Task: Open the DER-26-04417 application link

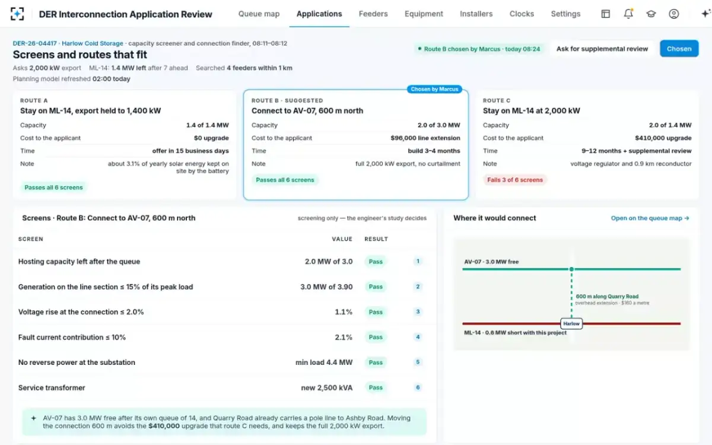Action: click(x=35, y=43)
